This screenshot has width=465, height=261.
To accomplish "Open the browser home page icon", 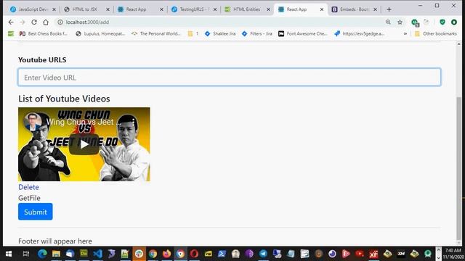I will [x=46, y=22].
